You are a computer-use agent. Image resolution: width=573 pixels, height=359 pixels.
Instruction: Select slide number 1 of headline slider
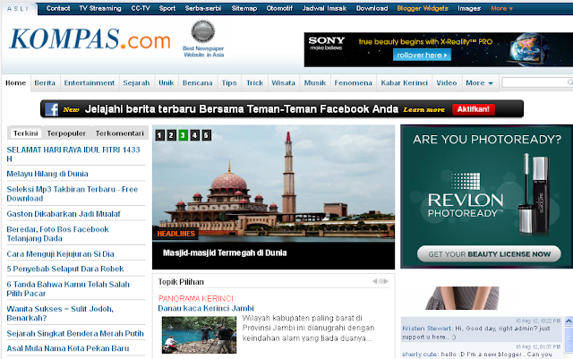point(159,135)
